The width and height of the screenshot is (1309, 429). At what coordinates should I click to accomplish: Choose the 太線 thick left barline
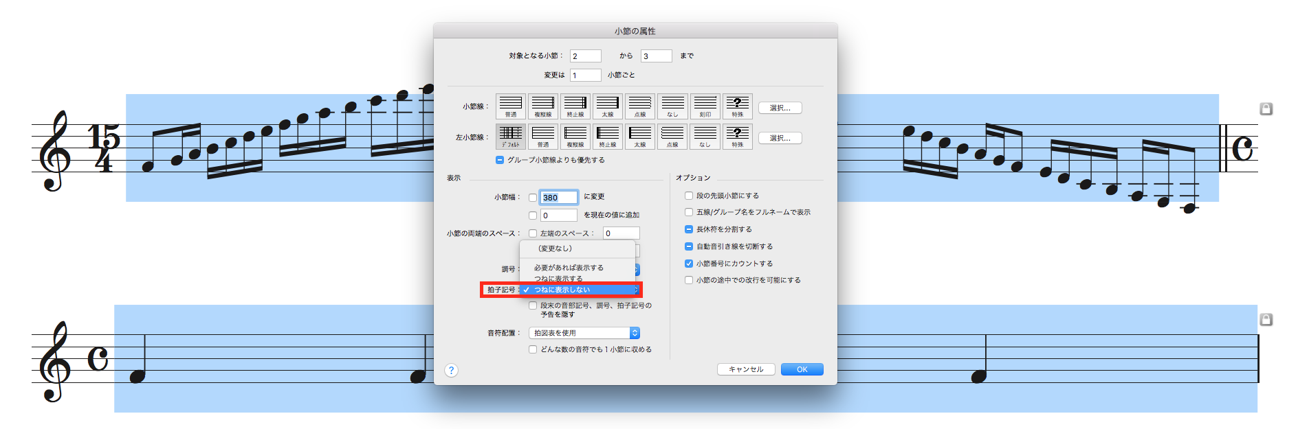(640, 136)
